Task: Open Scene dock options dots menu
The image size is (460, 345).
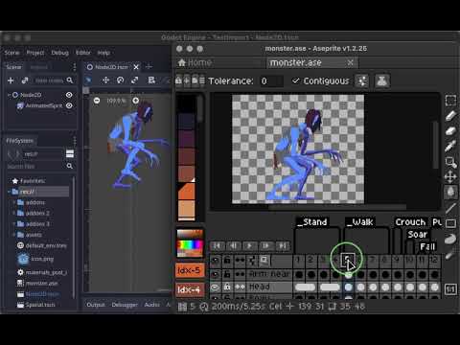Action: coord(75,67)
